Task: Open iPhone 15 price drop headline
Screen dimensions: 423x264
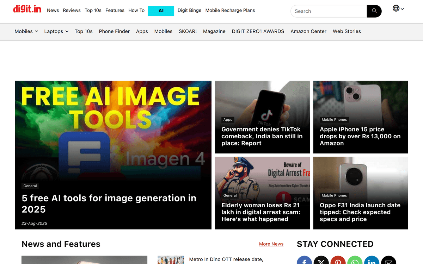Action: click(x=360, y=136)
